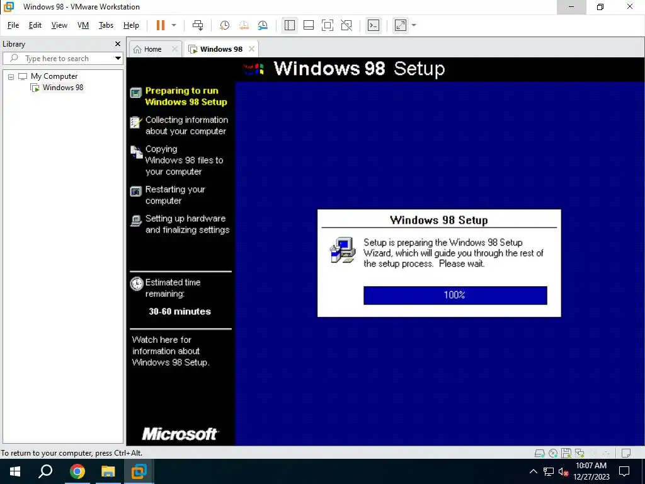Toggle the library sidebar view
645x484 pixels.
[x=290, y=25]
